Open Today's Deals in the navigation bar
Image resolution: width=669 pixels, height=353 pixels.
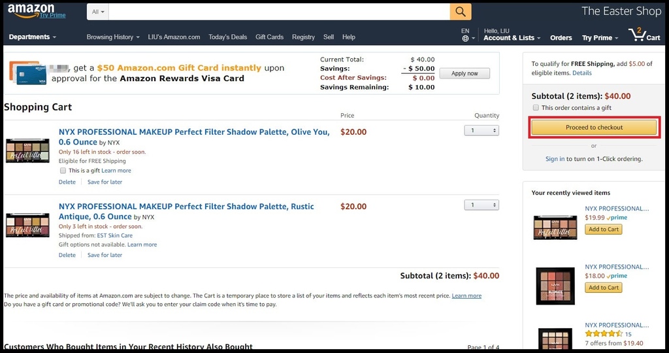(x=227, y=37)
